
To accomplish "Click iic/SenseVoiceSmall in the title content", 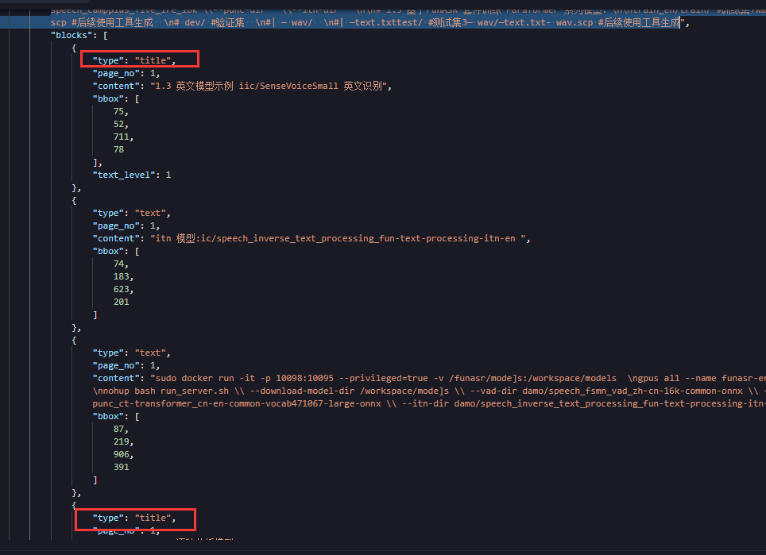I will pyautogui.click(x=288, y=86).
